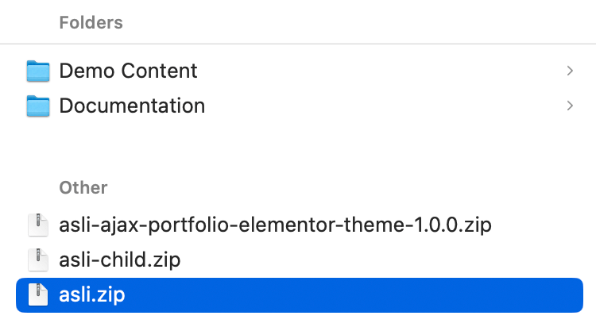
Task: Click empty space between Documentation and Other
Action: 298,147
